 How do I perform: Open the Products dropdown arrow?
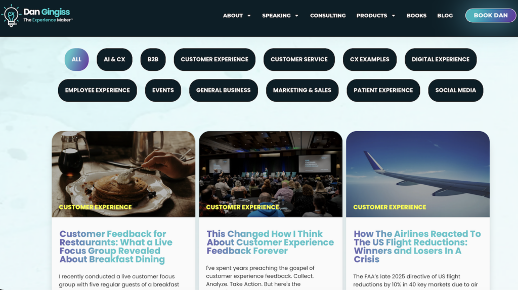pyautogui.click(x=393, y=16)
